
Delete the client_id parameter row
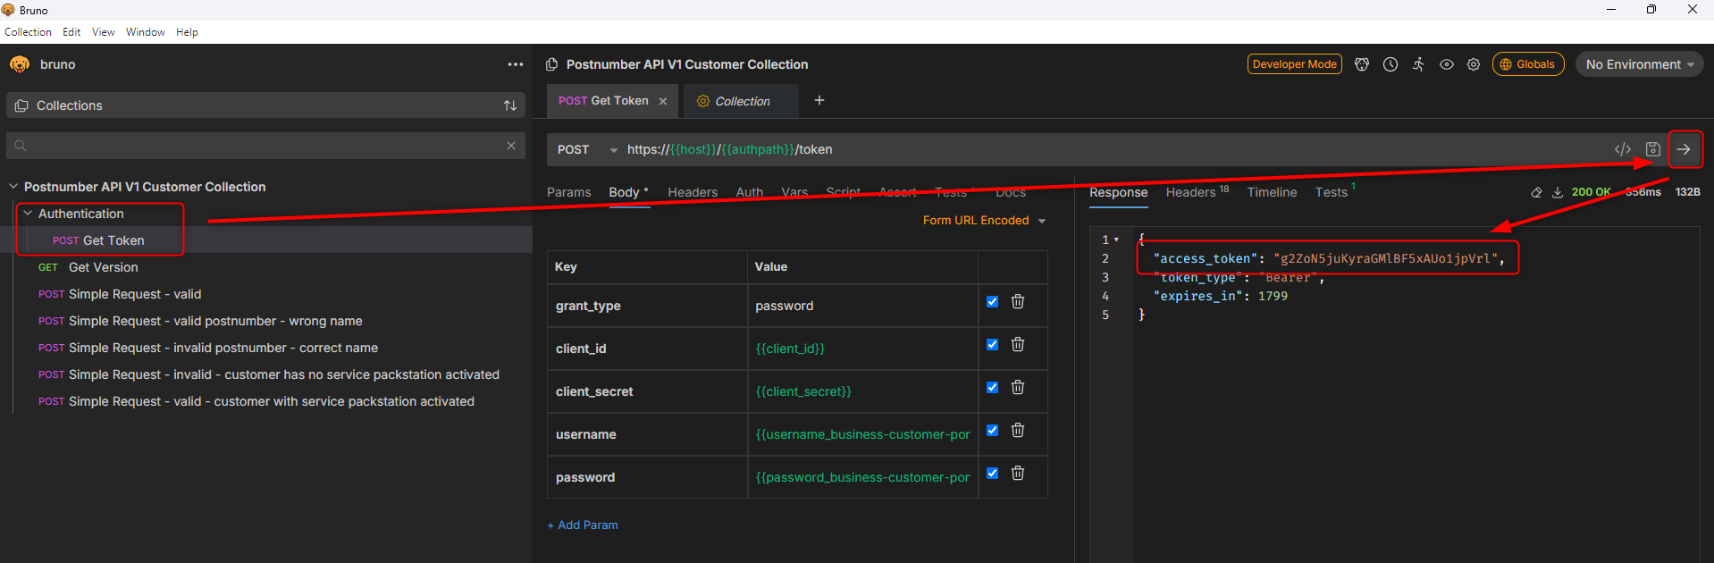[x=1018, y=345]
